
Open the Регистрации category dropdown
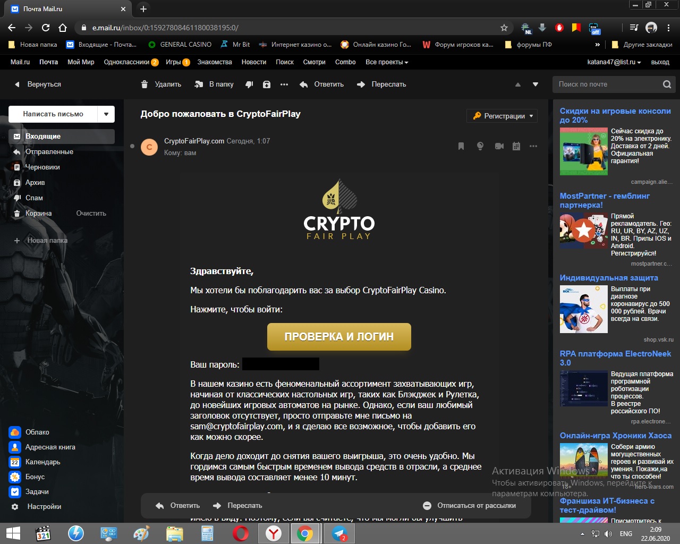click(503, 116)
